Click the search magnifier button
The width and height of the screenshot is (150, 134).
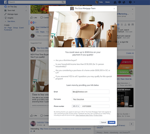63,2
